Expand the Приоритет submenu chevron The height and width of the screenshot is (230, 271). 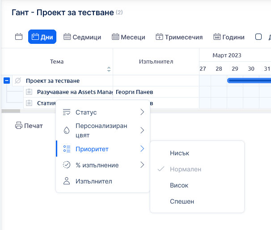(142, 149)
